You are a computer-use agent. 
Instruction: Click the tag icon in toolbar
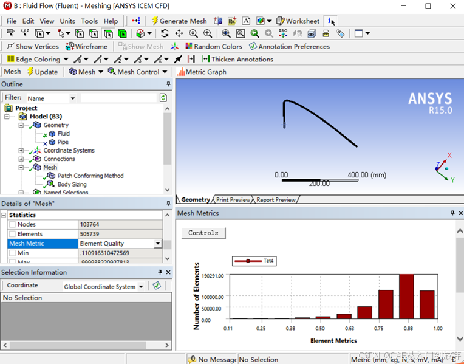point(340,33)
